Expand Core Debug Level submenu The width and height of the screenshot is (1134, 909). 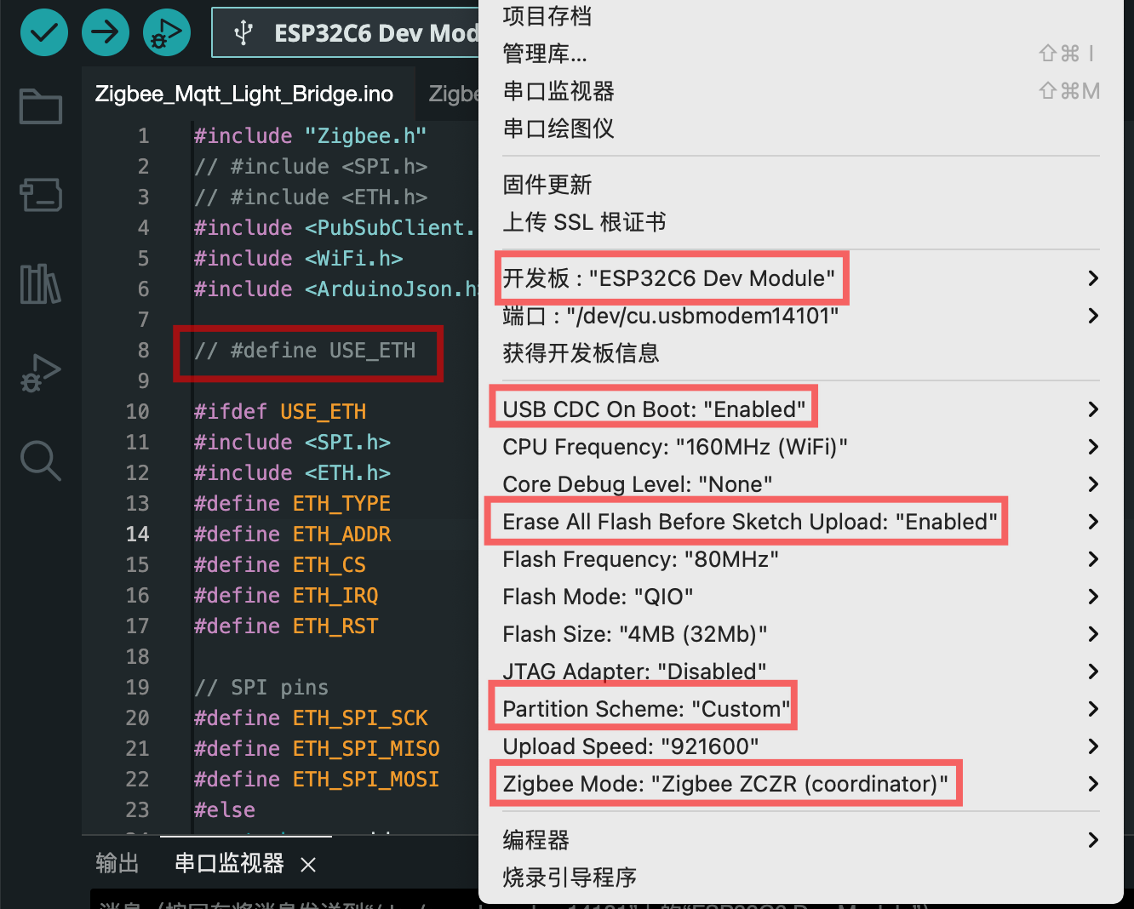[x=800, y=484]
